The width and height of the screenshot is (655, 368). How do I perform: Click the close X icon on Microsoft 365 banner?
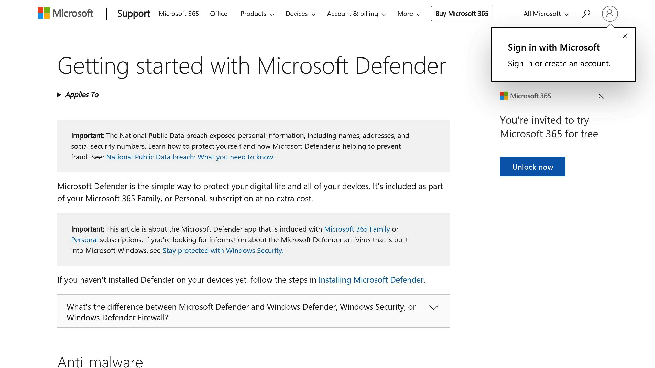coord(602,96)
